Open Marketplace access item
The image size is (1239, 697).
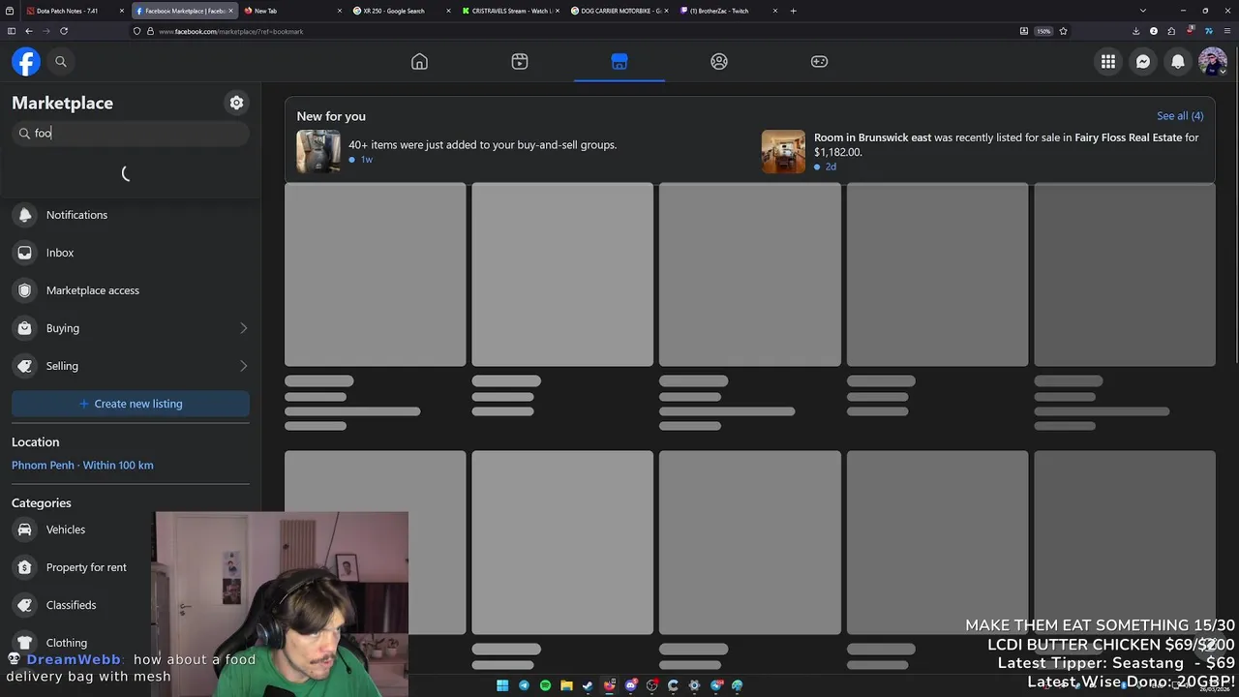coord(131,290)
